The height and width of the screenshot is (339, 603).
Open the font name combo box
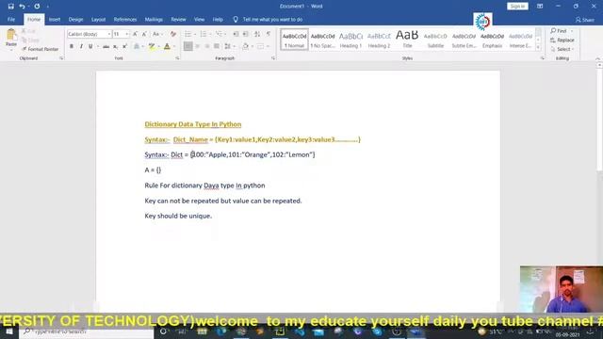click(90, 34)
